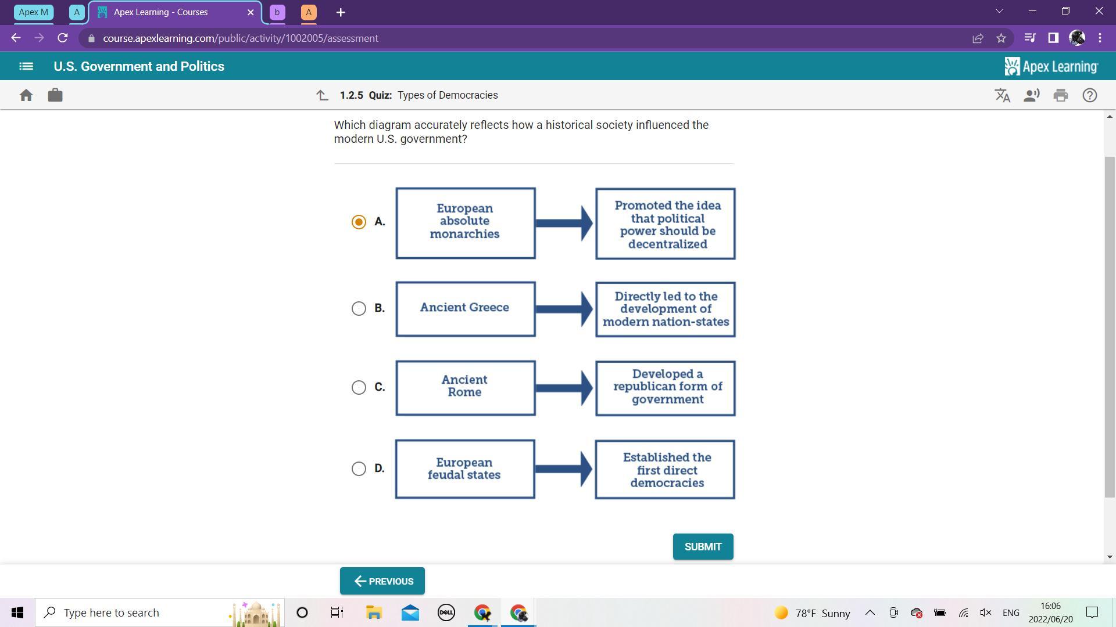Select answer B Ancient Greece
Screen dimensions: 1116x627
(x=359, y=308)
